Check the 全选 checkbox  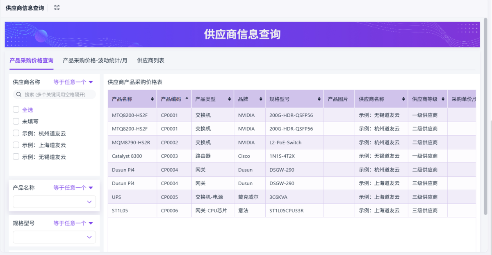16,109
